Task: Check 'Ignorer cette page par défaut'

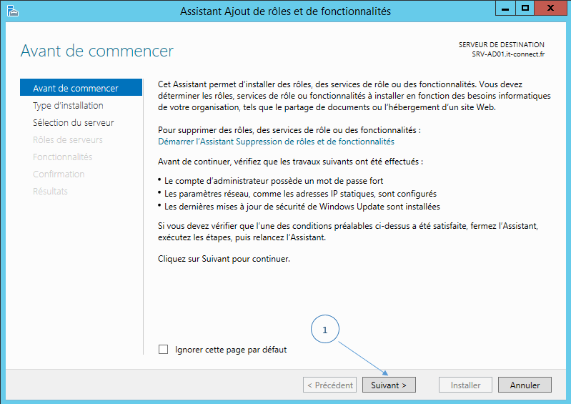Action: (x=163, y=350)
